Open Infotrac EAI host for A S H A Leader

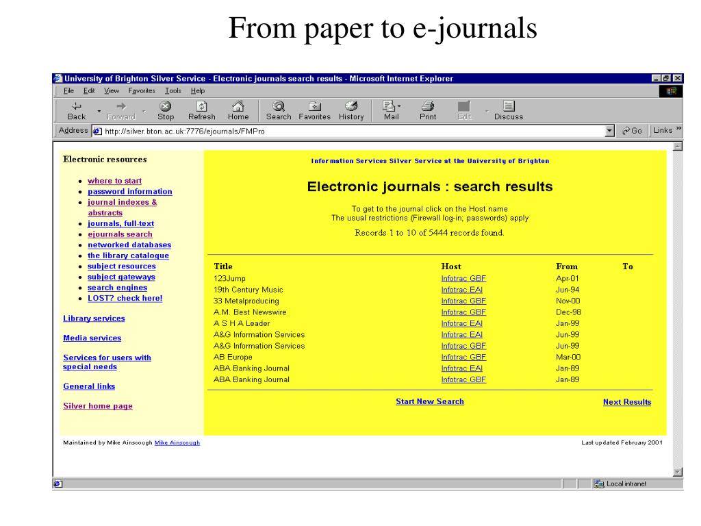(461, 323)
